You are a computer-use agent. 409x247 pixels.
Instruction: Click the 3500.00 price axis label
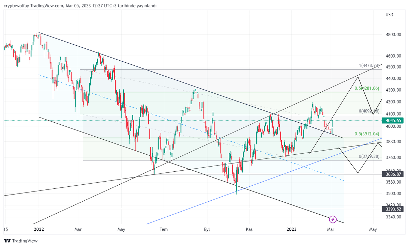point(393,194)
